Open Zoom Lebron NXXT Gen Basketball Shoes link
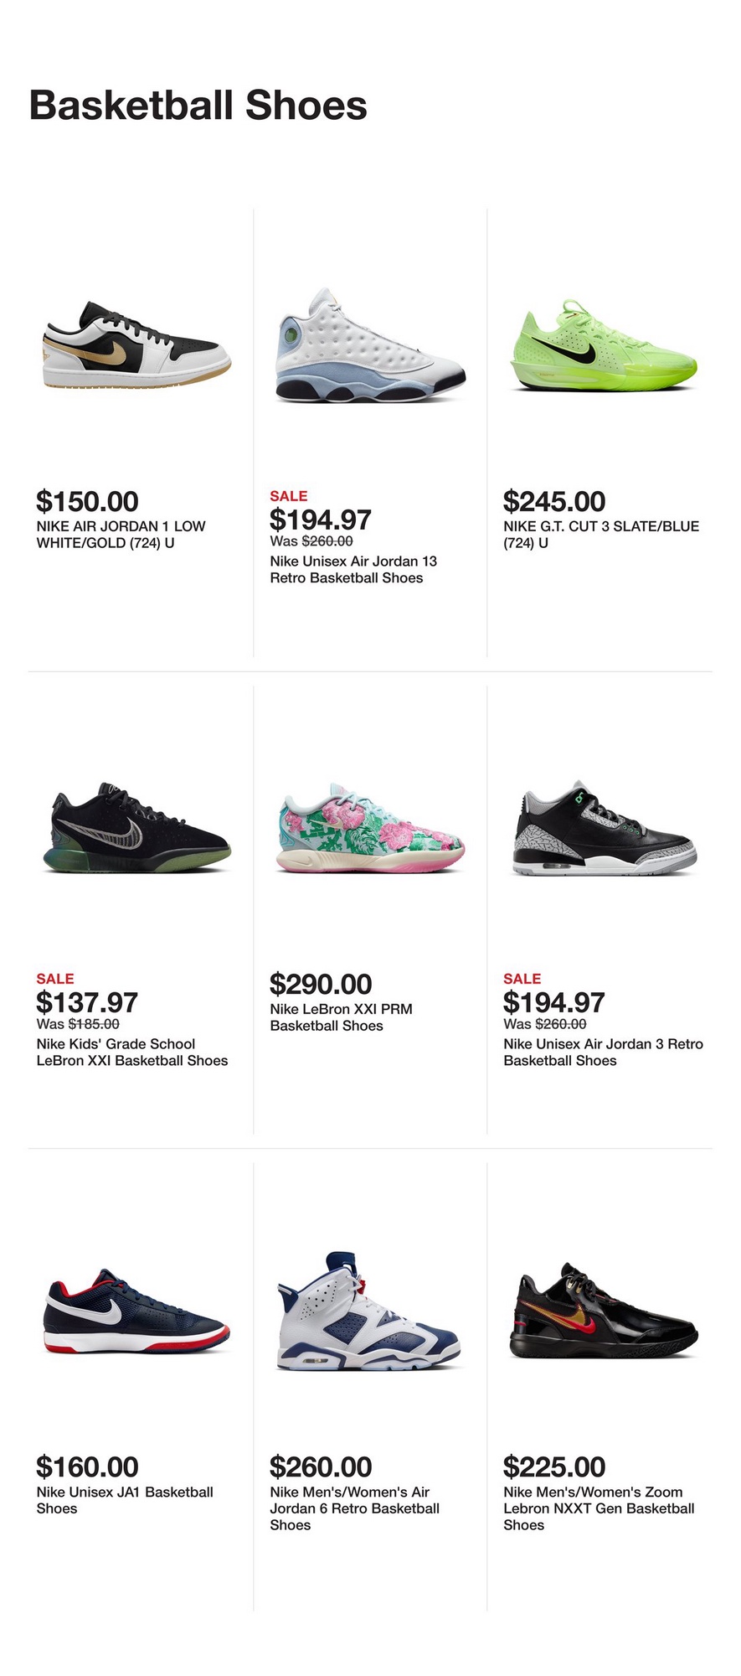 [x=599, y=1508]
